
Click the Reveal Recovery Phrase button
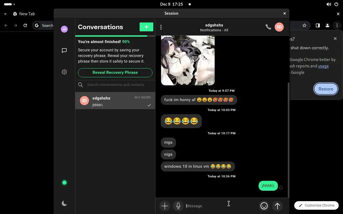click(115, 72)
